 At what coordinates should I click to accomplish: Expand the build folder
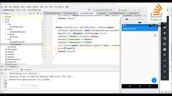pyautogui.click(x=3, y=17)
